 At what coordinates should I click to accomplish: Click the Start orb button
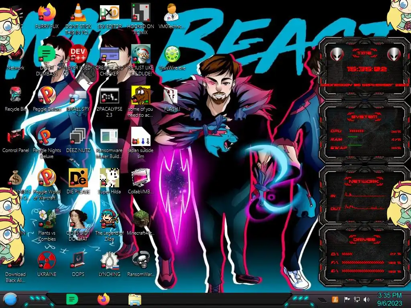tap(10, 300)
